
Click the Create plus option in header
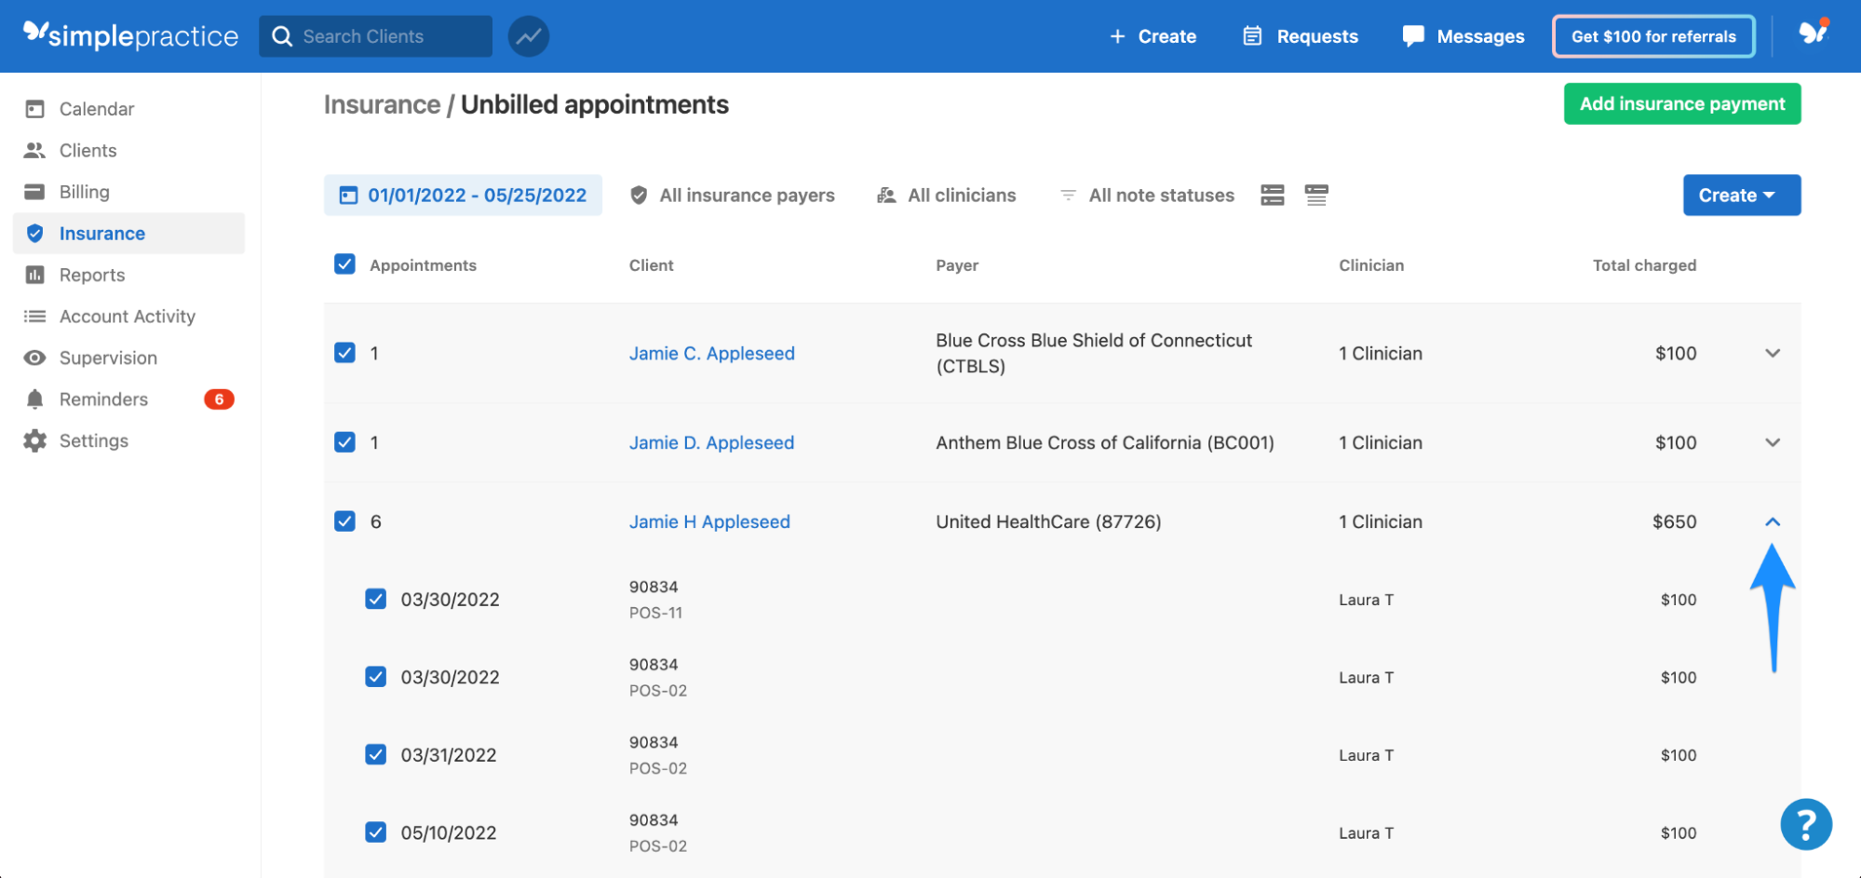click(1153, 36)
